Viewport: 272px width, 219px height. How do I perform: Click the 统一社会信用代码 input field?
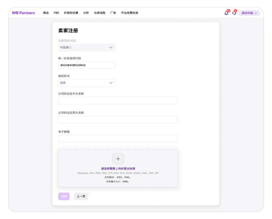tap(87, 65)
